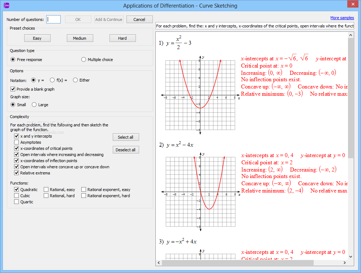The image size is (361, 273).
Task: Click the Select all button
Action: [126, 137]
